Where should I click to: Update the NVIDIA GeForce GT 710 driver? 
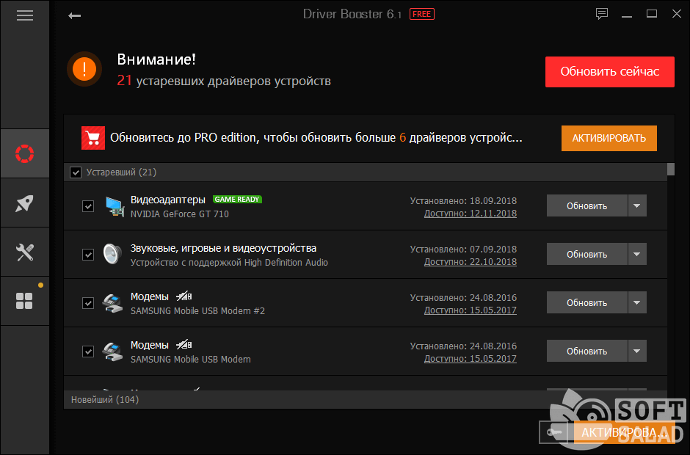pos(586,205)
